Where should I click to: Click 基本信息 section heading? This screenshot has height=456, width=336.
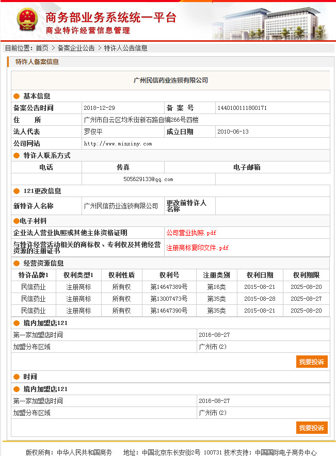tap(37, 96)
